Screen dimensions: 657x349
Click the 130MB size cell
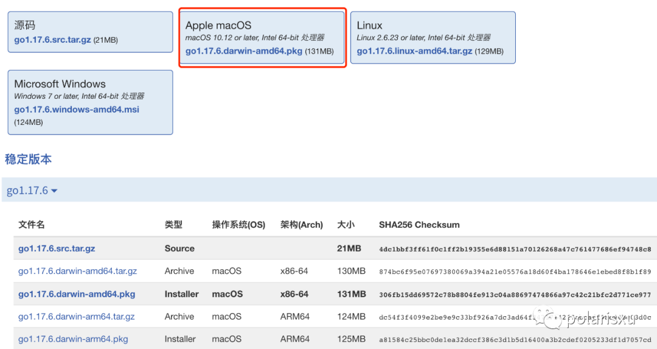pyautogui.click(x=351, y=271)
